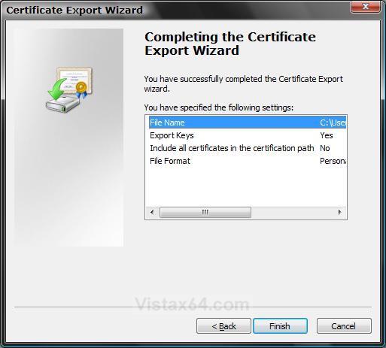Viewport: 386px width, 348px height.
Task: Select the File Format row
Action: point(248,161)
